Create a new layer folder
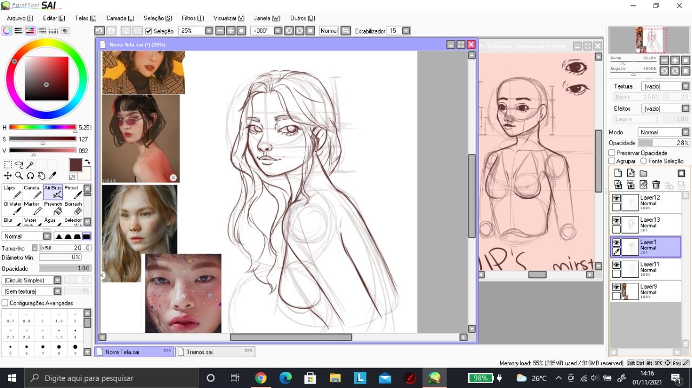 (x=643, y=173)
